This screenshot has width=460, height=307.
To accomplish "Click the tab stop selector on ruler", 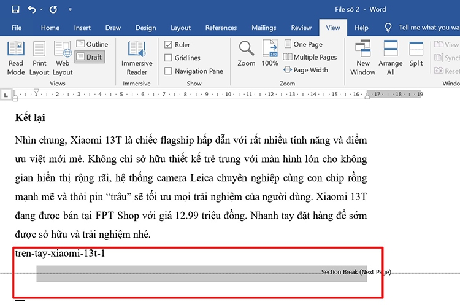I will click(6, 95).
